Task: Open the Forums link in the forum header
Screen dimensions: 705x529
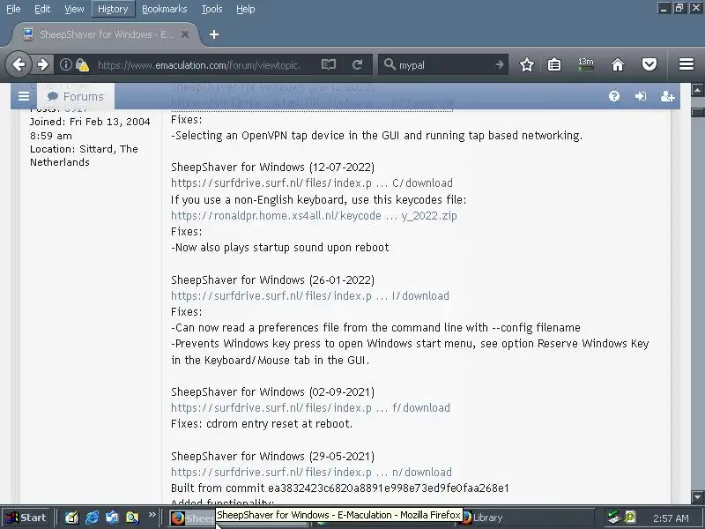Action: tap(76, 96)
